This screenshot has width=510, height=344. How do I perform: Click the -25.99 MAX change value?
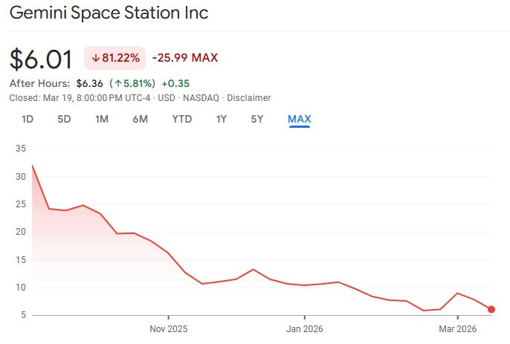[185, 58]
